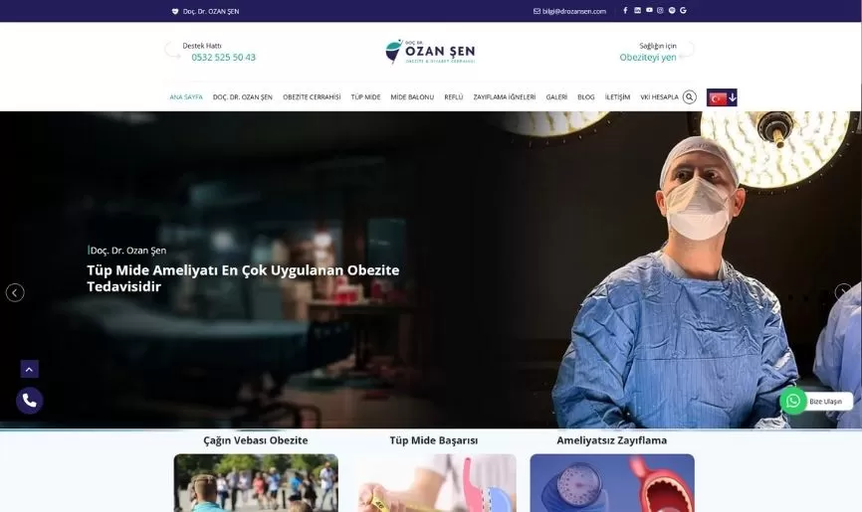
Task: Open the Instagram profile icon
Action: (x=660, y=10)
